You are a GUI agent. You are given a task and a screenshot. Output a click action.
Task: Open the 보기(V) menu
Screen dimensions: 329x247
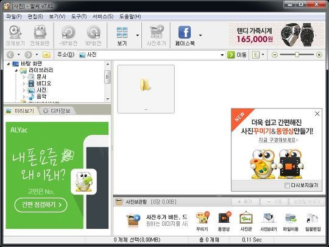point(57,16)
